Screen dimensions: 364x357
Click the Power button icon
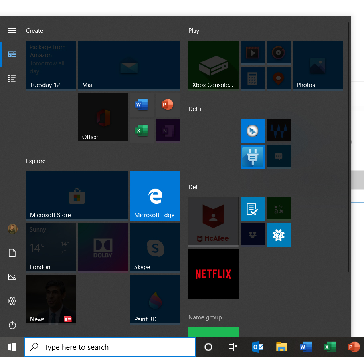(x=12, y=325)
